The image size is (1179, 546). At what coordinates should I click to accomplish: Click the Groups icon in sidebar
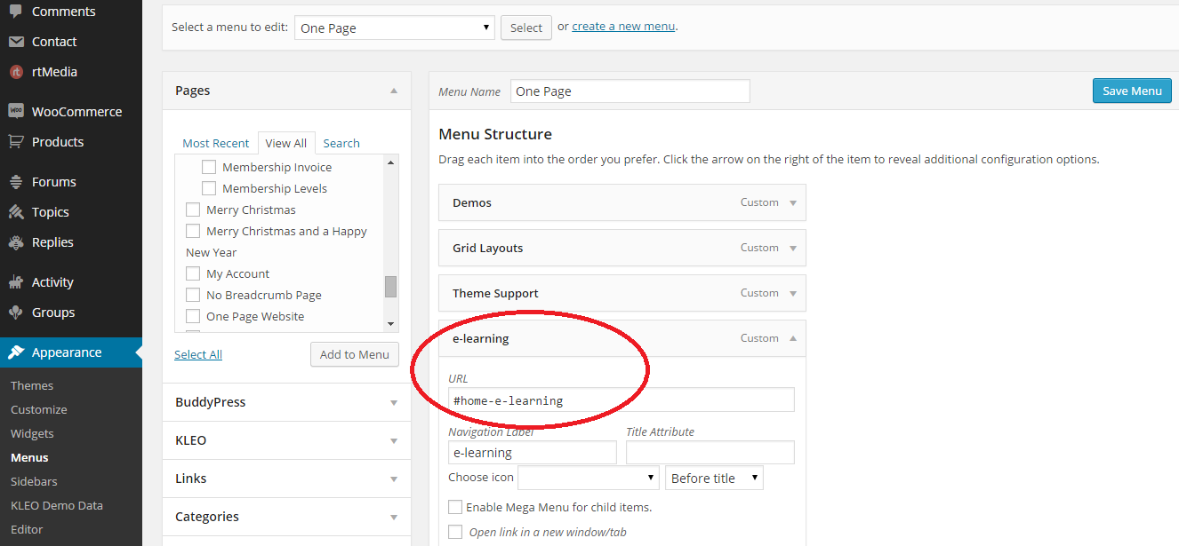pyautogui.click(x=16, y=313)
